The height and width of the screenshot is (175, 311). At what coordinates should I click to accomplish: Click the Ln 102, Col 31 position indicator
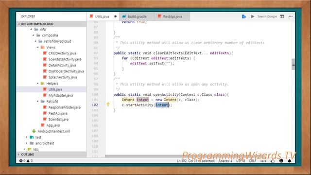click(x=196, y=161)
